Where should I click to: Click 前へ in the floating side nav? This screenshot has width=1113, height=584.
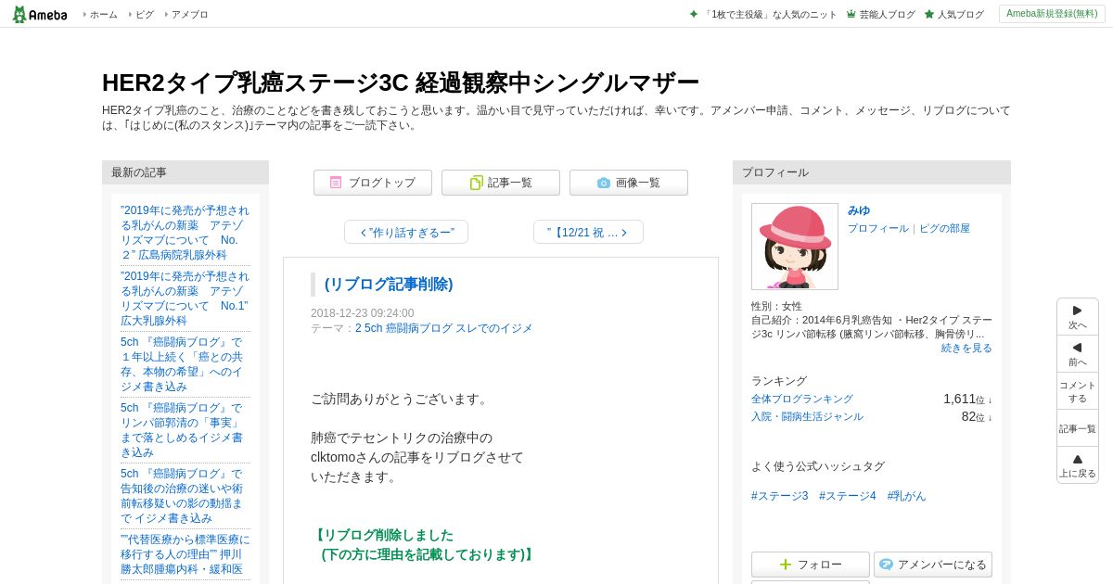(1078, 354)
